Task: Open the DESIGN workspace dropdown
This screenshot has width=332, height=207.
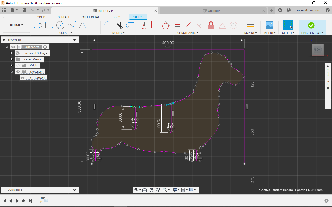Action: 17,25
